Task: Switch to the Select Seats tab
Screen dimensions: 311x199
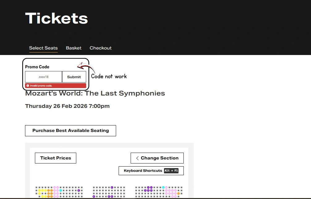Action: 43,48
